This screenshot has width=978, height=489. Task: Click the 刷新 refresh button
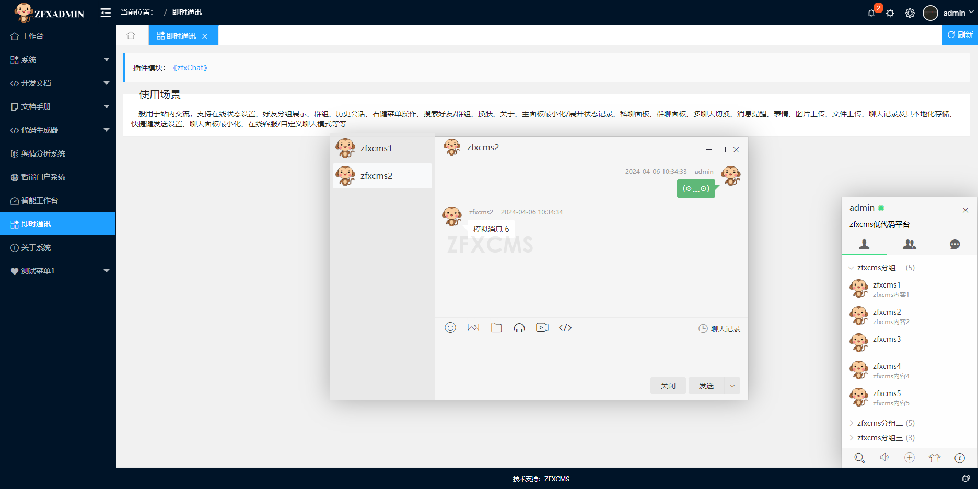click(x=960, y=35)
